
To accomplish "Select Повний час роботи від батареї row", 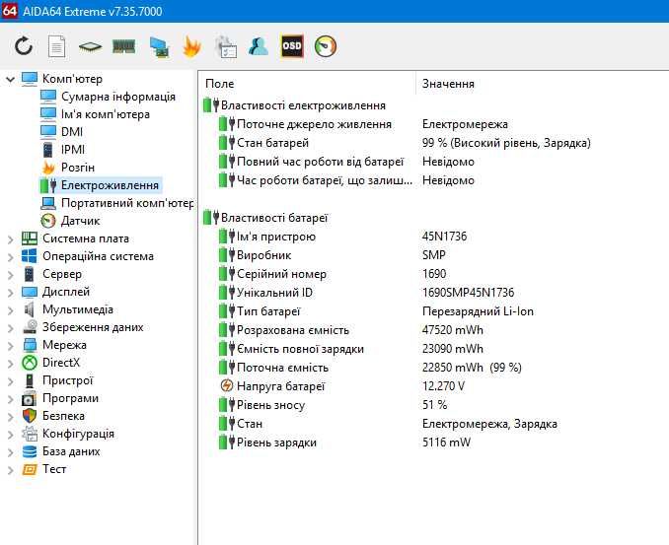I will click(312, 162).
